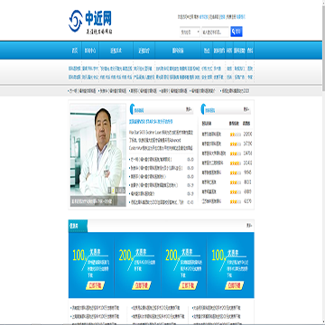Screen dimensions: 325x325
Task: Click the More link in the coupon section header
Action: (249, 225)
